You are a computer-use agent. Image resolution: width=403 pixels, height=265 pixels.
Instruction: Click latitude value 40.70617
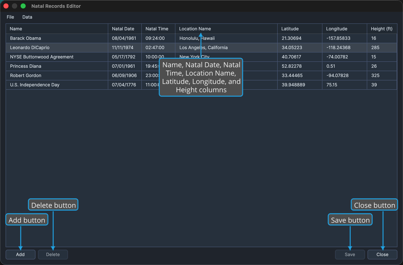click(x=300, y=57)
